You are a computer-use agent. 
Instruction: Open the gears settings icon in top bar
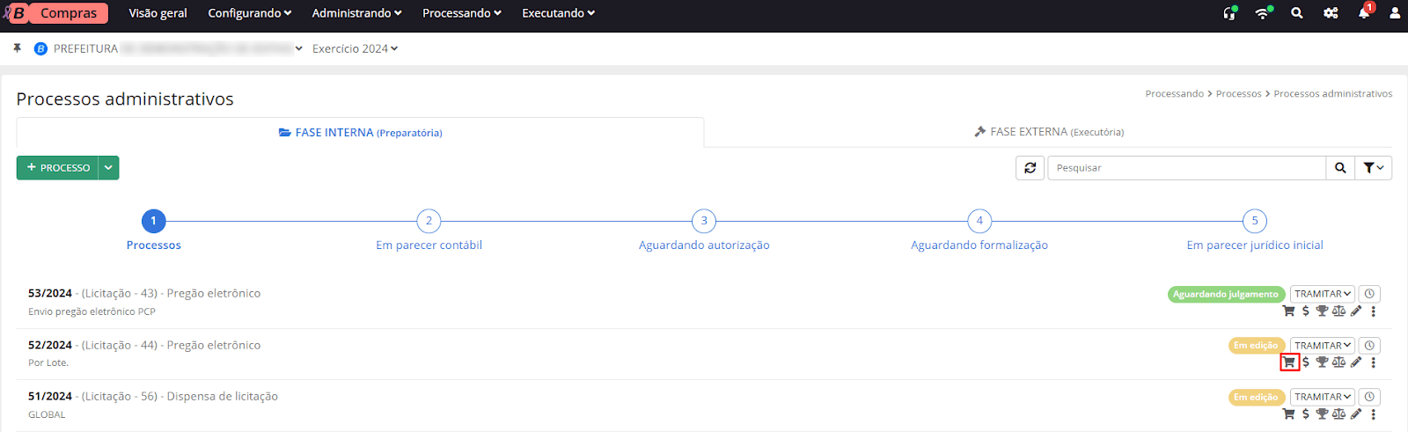point(1331,13)
